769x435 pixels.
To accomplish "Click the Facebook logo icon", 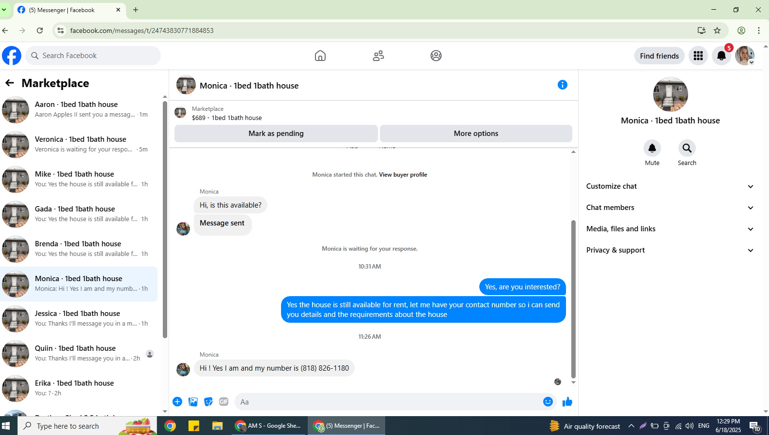I will [12, 56].
